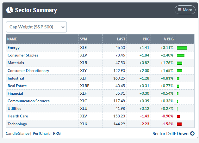Click the +2.00 change for Consumer Discretionary

click(144, 70)
